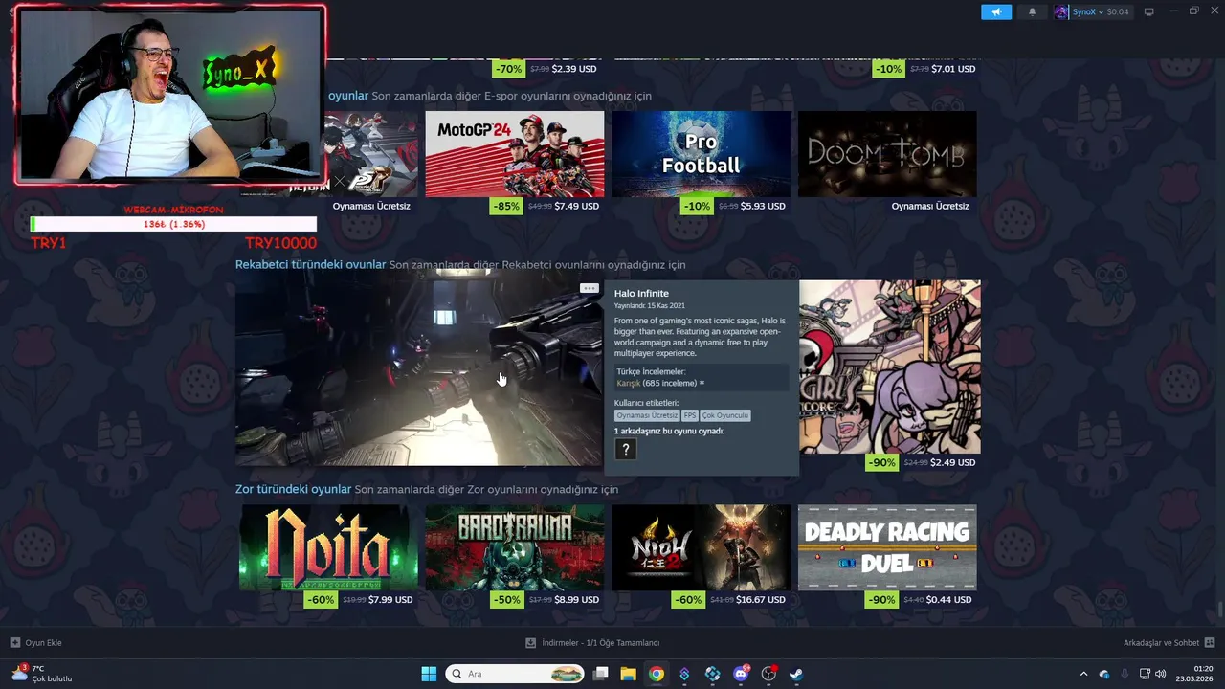Show hidden system tray icons

coord(1083,674)
